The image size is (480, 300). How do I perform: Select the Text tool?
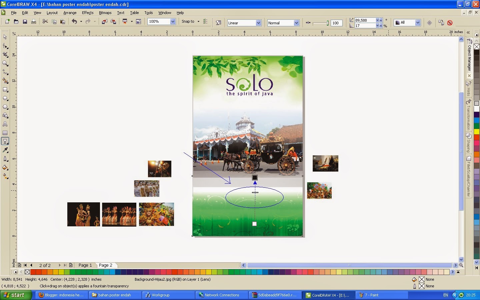pos(5,124)
